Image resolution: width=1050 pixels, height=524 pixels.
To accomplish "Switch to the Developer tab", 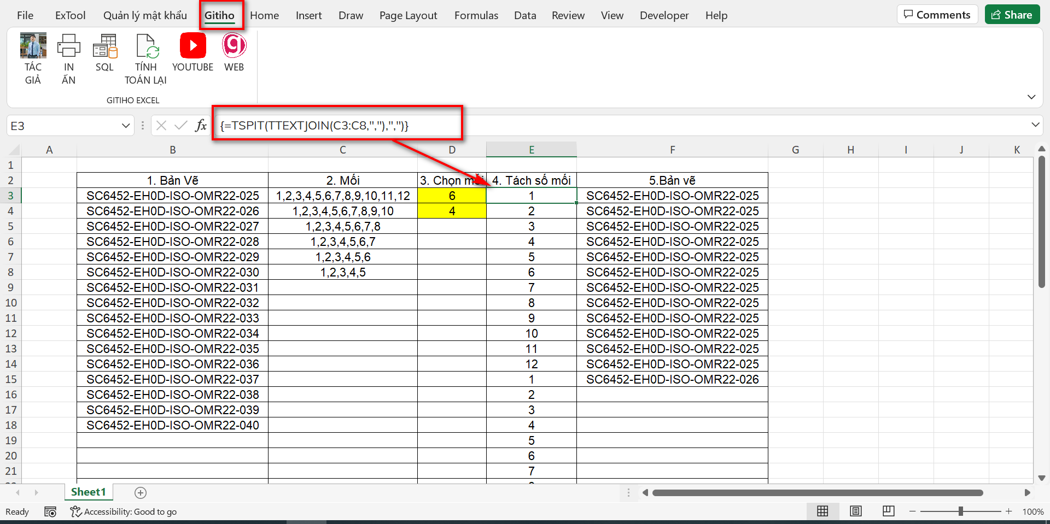I will tap(664, 15).
